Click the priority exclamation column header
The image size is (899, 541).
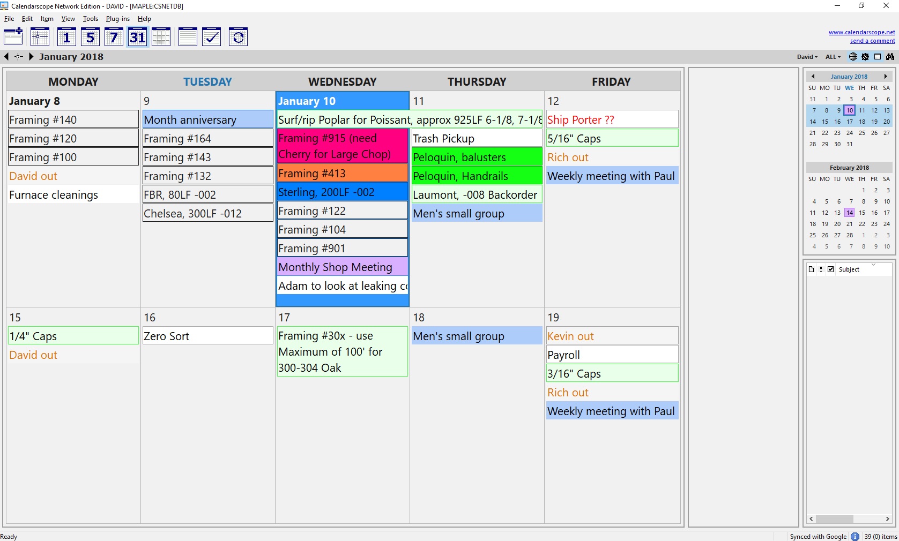click(x=821, y=269)
